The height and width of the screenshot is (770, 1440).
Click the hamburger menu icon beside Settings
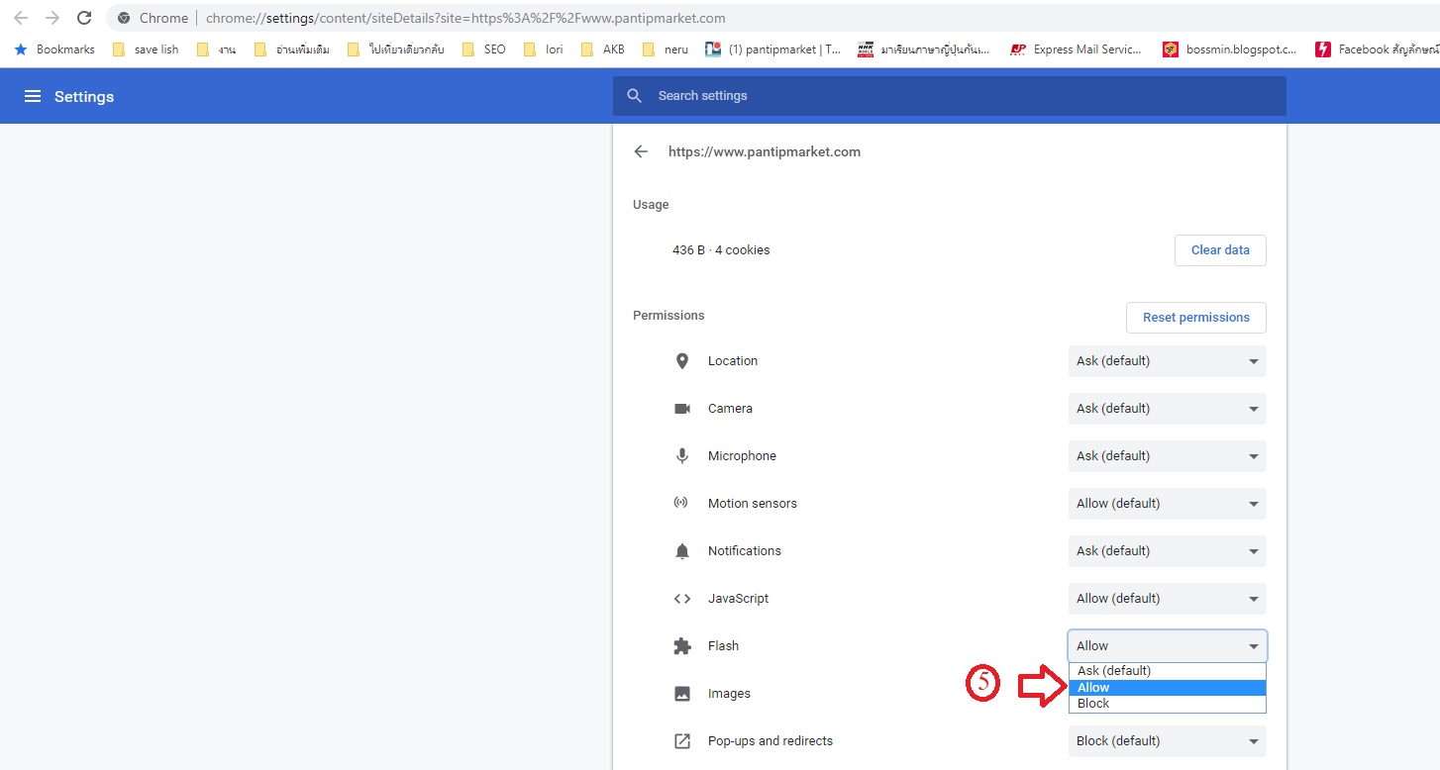pyautogui.click(x=33, y=96)
